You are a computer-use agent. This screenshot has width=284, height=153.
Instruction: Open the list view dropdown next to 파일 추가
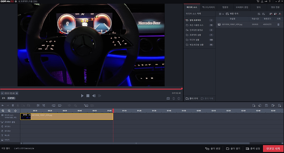pyautogui.click(x=221, y=14)
